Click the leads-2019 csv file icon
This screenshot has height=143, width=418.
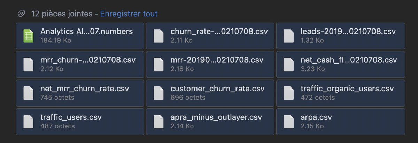coord(289,36)
